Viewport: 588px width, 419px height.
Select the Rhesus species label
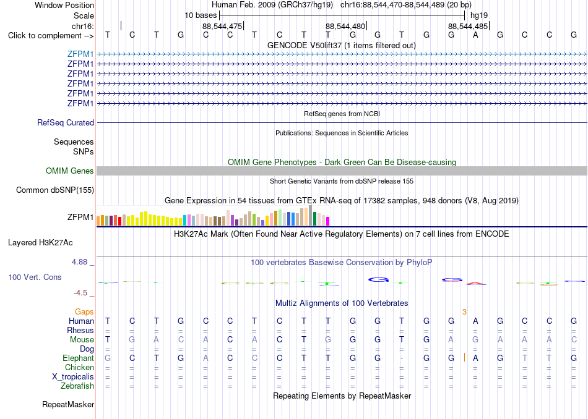click(x=80, y=330)
